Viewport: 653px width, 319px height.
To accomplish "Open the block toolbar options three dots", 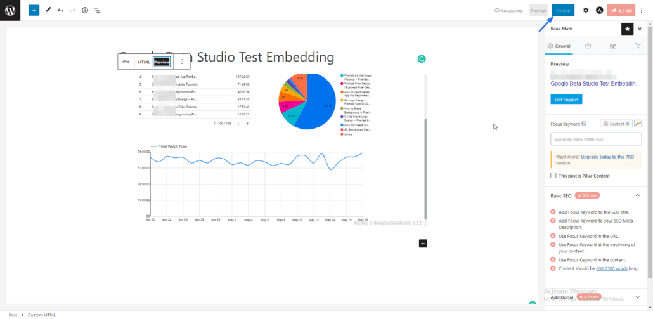I will tap(182, 62).
